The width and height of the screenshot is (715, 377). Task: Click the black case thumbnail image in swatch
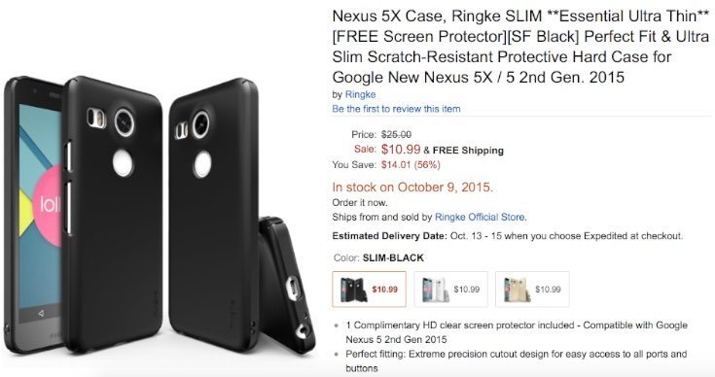[x=353, y=290]
